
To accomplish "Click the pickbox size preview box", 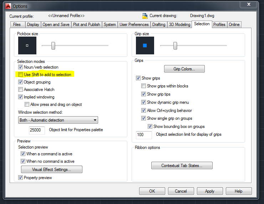I will coord(27,45).
